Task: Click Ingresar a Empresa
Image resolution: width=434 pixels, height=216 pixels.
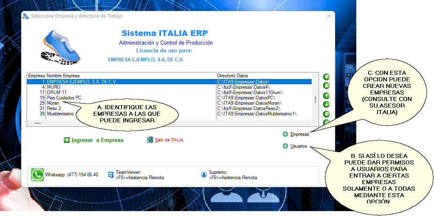Action: [x=97, y=140]
